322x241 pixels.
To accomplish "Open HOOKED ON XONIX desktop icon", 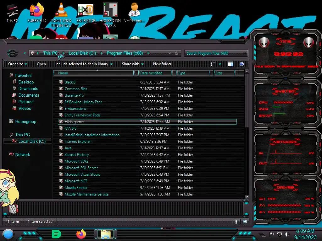I will point(110,15).
